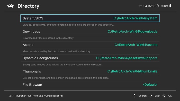Click the Directory page title
This screenshot has height=101, width=180.
point(28,6)
